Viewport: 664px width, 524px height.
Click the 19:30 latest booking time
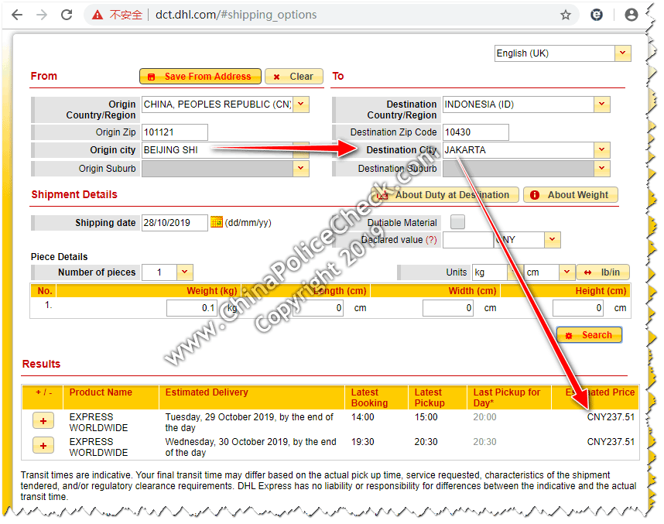click(363, 442)
